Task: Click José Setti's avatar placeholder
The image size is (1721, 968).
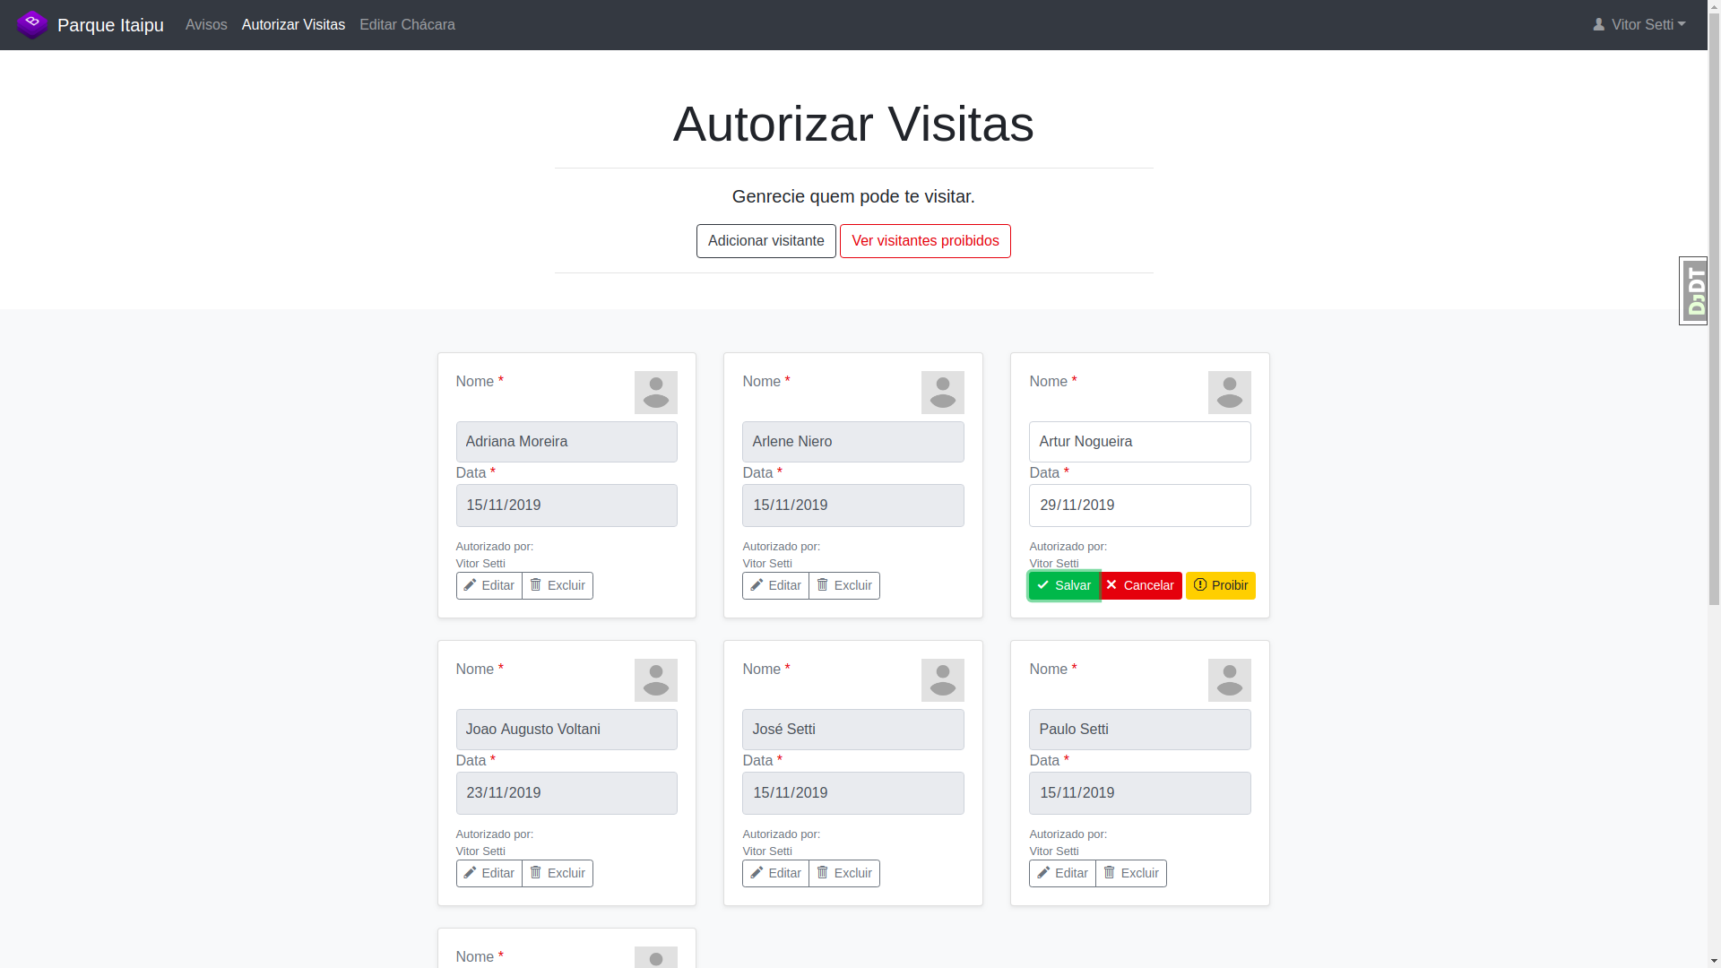Action: (x=943, y=680)
